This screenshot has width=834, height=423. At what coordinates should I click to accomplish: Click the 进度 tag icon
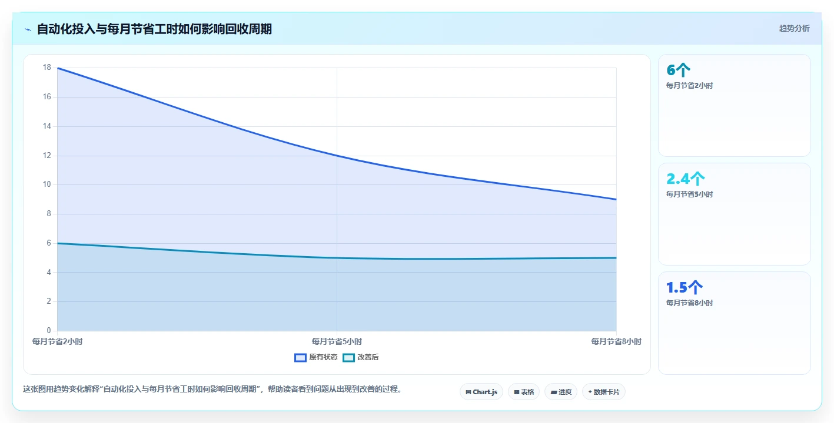point(554,392)
